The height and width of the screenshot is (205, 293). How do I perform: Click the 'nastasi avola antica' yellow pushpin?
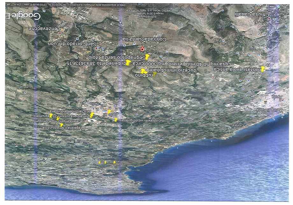pyautogui.click(x=263, y=69)
